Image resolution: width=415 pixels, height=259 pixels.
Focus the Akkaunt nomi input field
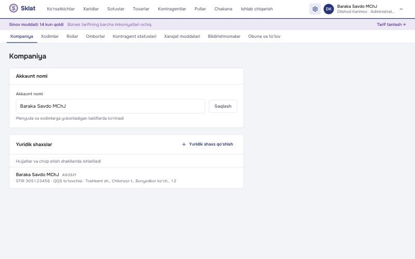point(110,106)
